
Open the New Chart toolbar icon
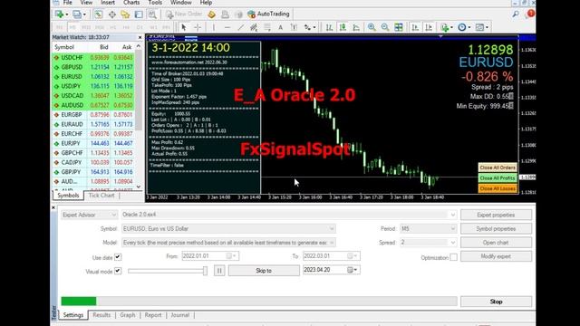coord(59,14)
